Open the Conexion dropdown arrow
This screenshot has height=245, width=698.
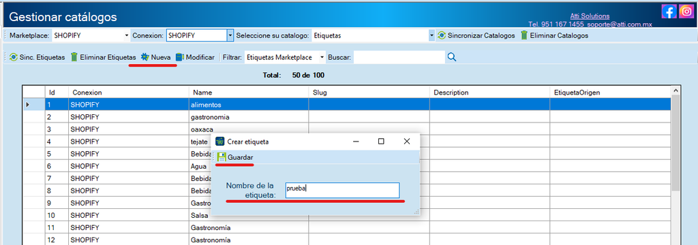(230, 35)
